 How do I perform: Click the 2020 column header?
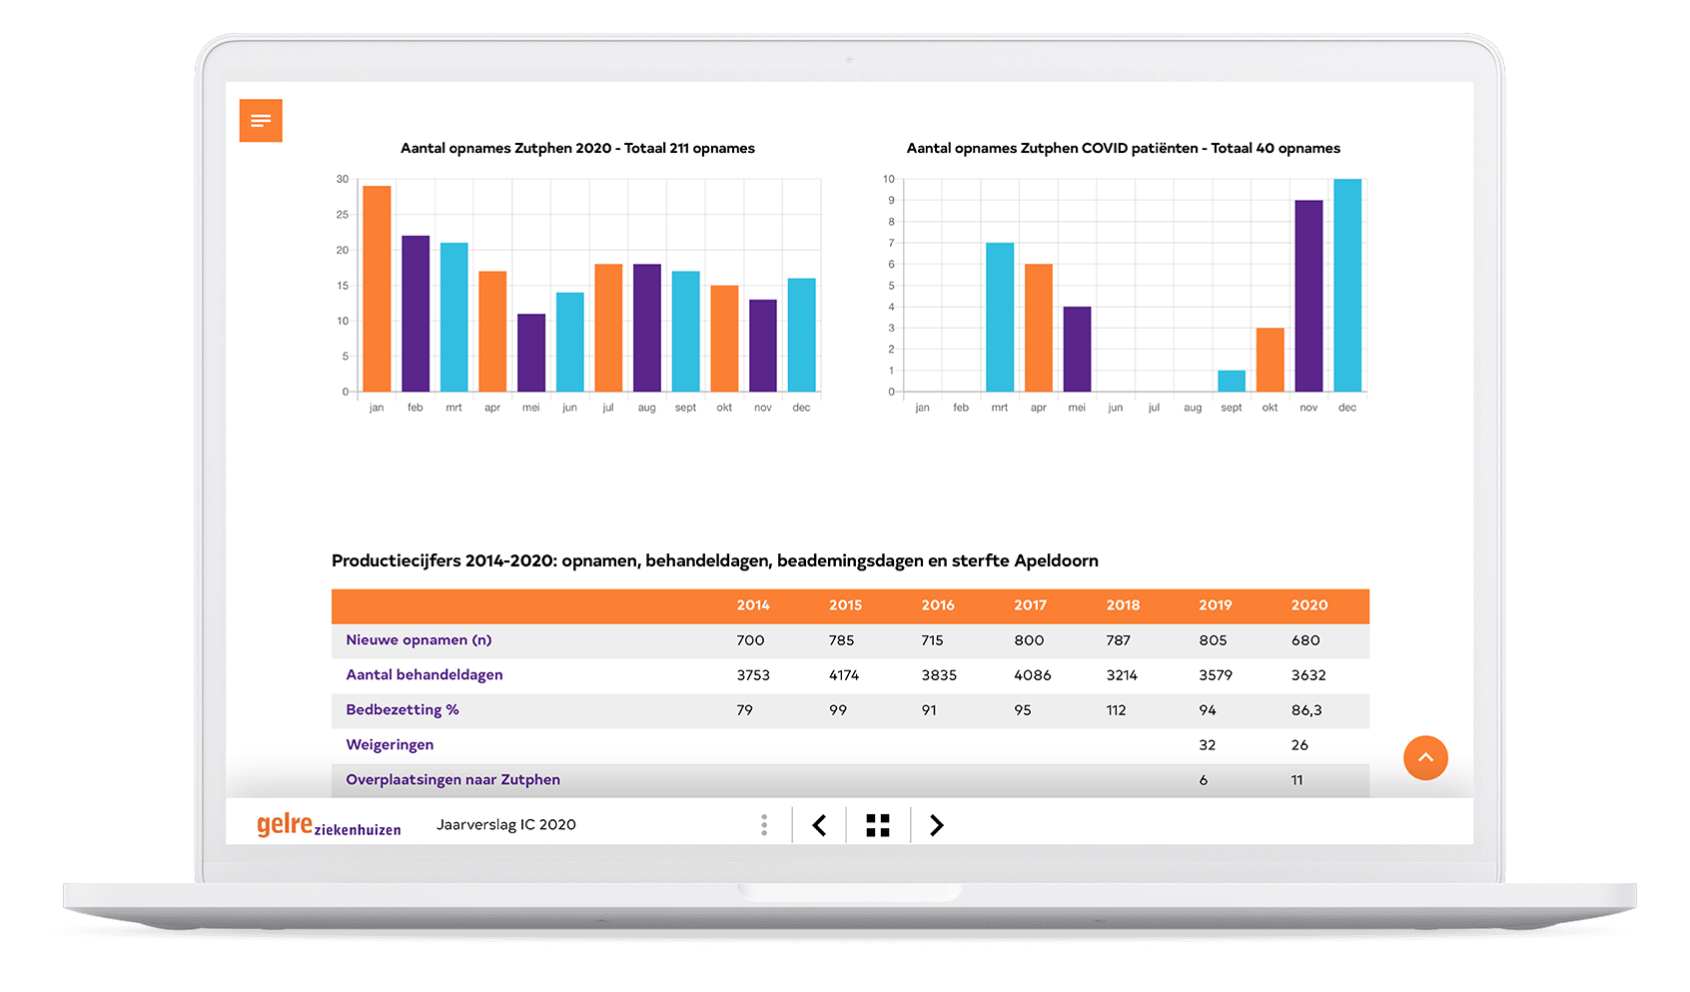pyautogui.click(x=1308, y=605)
